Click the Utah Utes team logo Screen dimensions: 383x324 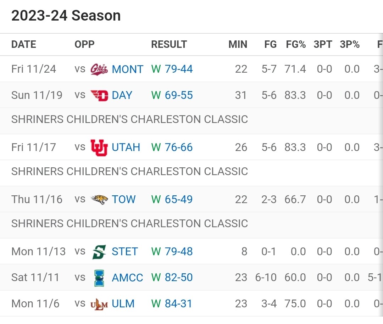pyautogui.click(x=99, y=147)
